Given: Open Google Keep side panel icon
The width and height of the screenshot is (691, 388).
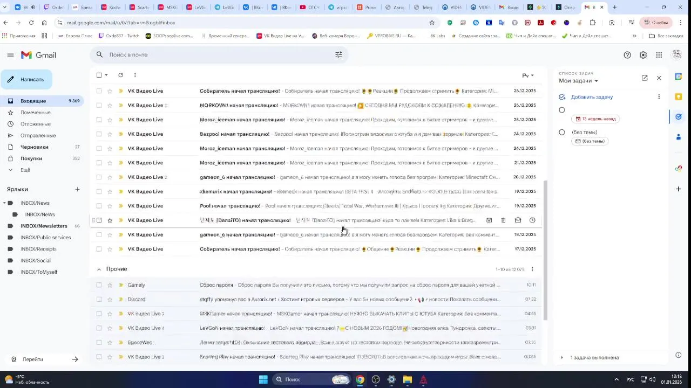Looking at the screenshot, I should click(679, 96).
